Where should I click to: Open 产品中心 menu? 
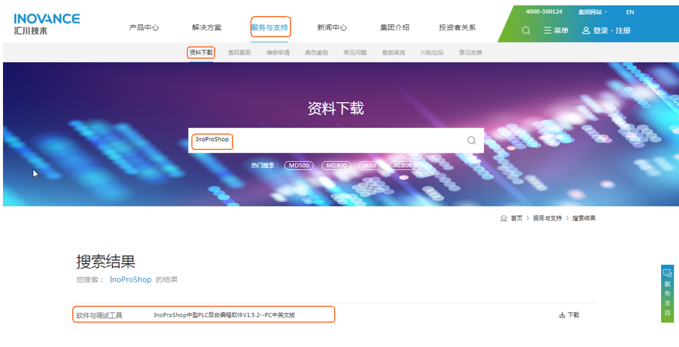pyautogui.click(x=144, y=27)
